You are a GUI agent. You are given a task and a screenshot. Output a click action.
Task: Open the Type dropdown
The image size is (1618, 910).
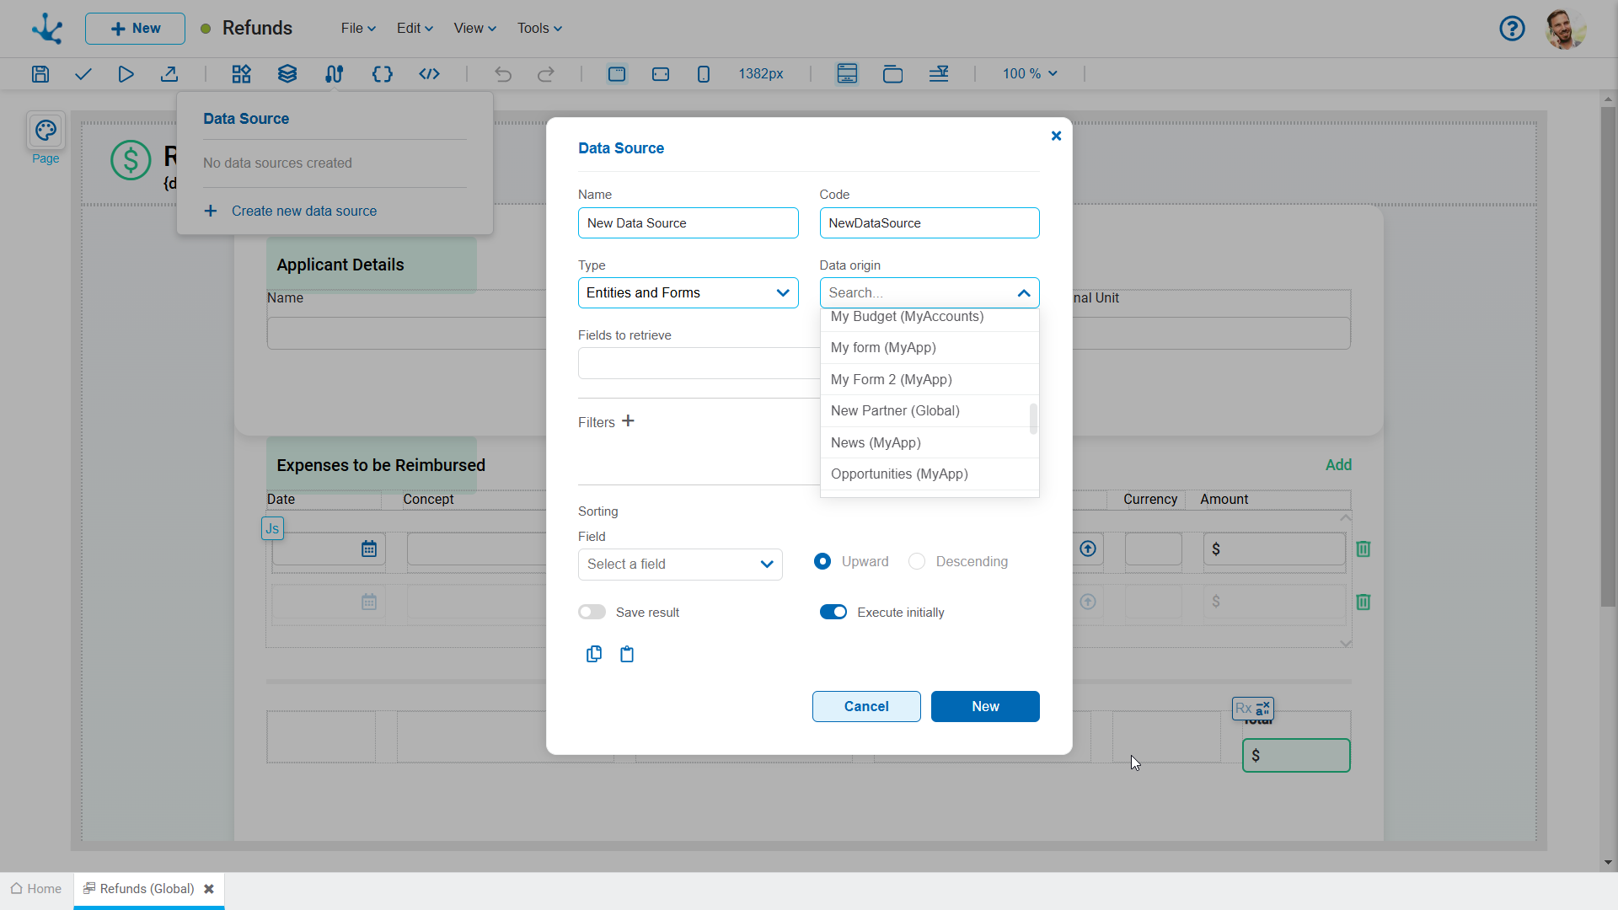(688, 293)
